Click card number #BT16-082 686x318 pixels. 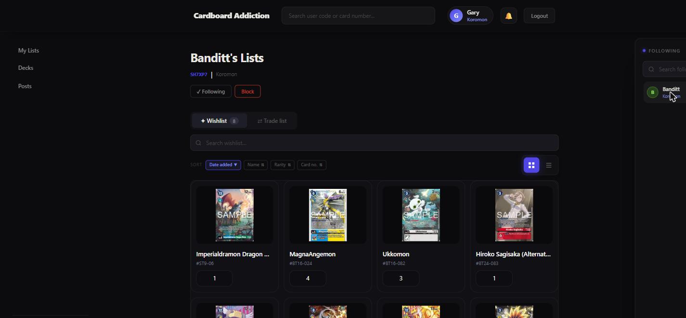[394, 264]
